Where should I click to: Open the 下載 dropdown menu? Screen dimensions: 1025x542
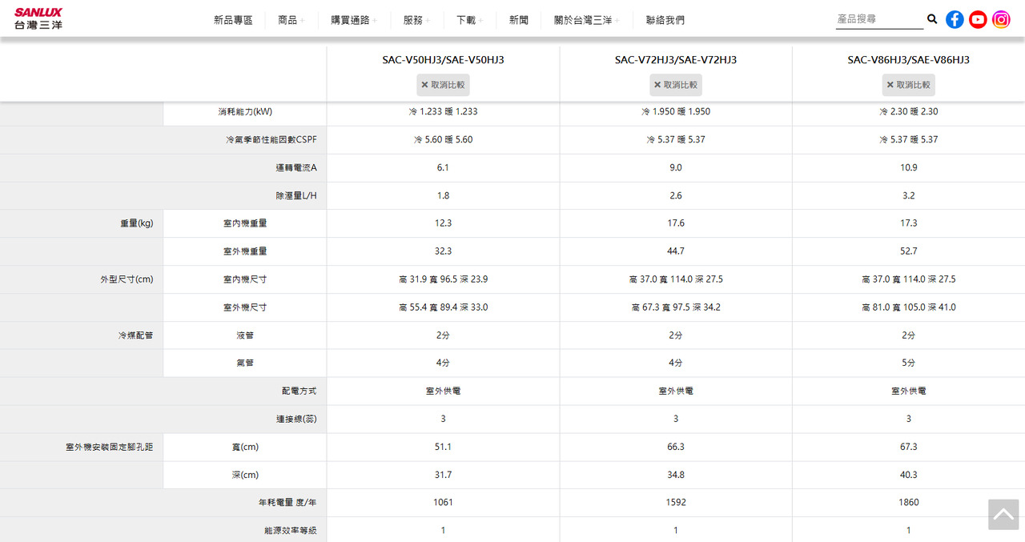click(469, 20)
